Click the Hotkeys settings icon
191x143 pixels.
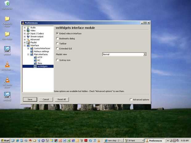pyautogui.click(x=32, y=51)
